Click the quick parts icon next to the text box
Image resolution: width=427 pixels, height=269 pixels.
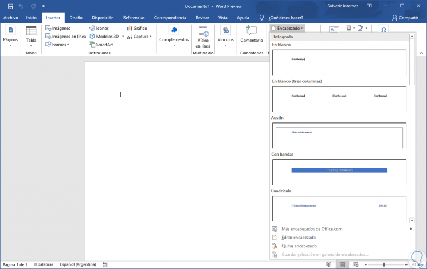pos(350,28)
